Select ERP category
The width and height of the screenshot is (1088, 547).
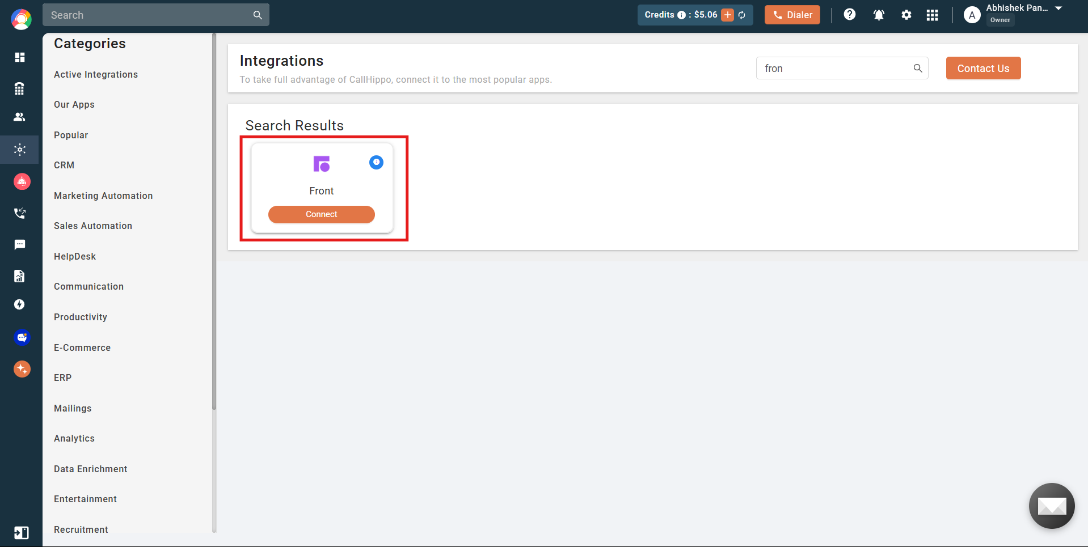[62, 378]
